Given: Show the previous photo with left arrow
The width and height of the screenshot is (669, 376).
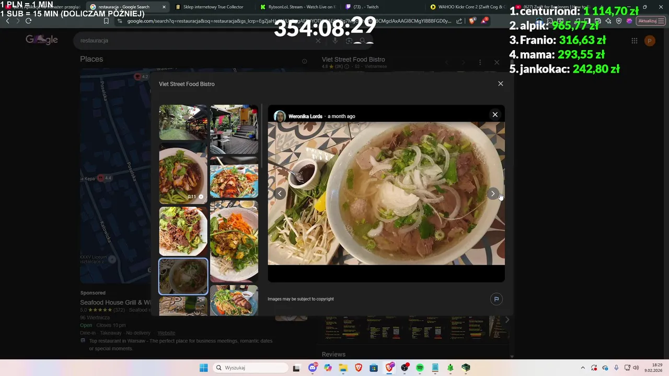Looking at the screenshot, I should (280, 194).
